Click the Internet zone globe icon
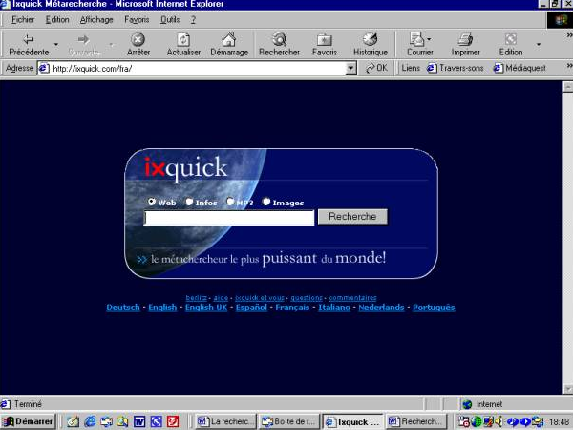 pyautogui.click(x=467, y=404)
